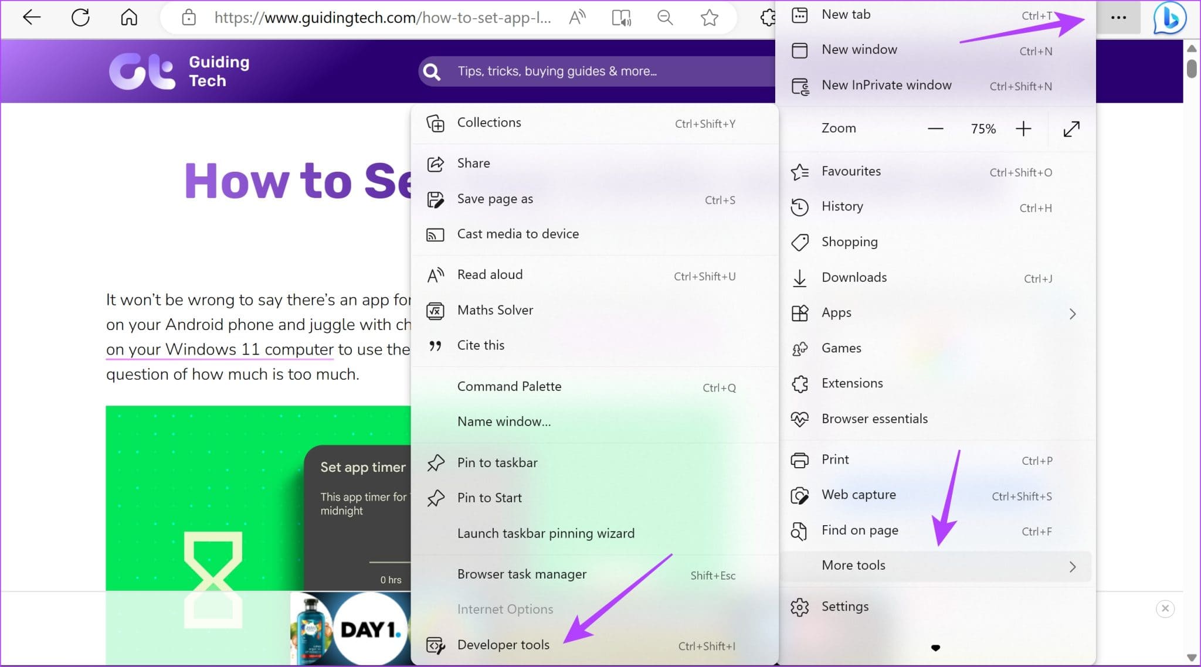Click the search field 'Tips, tricks, buying guides'
Viewport: 1201px width, 667px height.
pos(556,71)
